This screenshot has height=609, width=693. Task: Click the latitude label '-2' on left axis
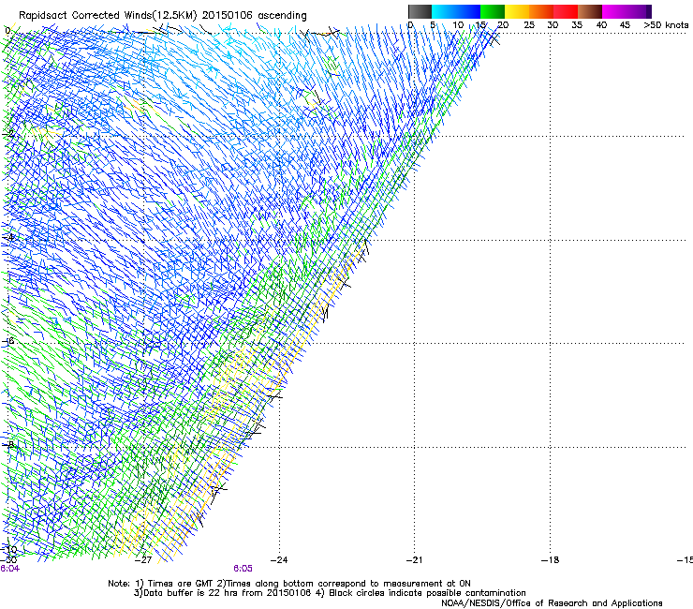[x=8, y=133]
